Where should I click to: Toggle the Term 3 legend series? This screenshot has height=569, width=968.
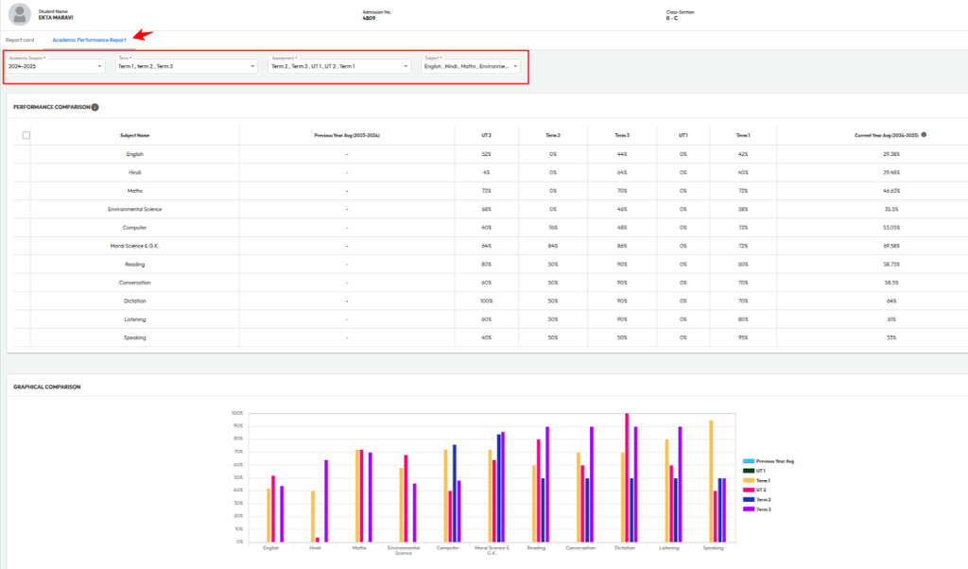click(x=748, y=509)
